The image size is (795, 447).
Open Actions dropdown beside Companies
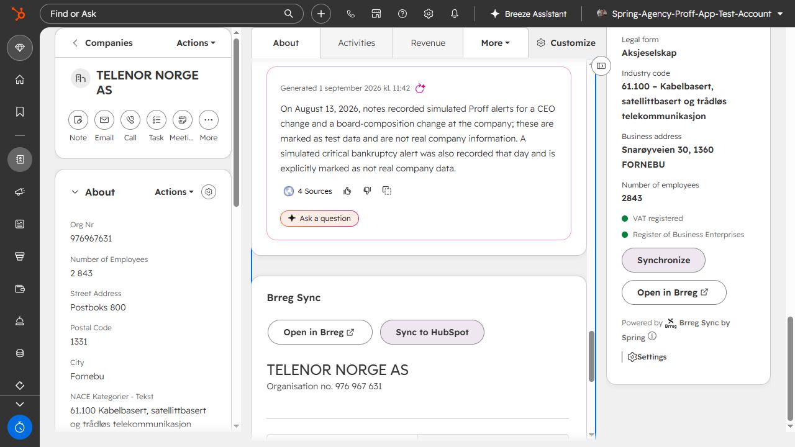(x=196, y=43)
